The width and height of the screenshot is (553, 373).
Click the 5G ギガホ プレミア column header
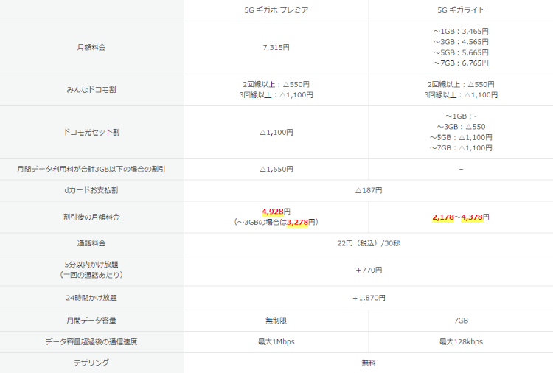pos(276,10)
